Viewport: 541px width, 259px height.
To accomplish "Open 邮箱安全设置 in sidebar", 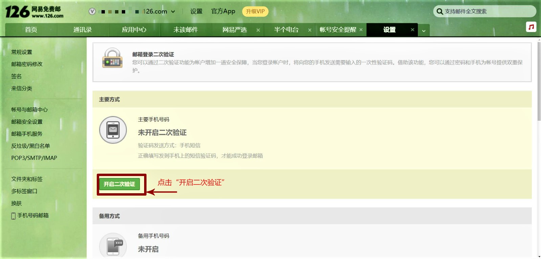I will [27, 122].
